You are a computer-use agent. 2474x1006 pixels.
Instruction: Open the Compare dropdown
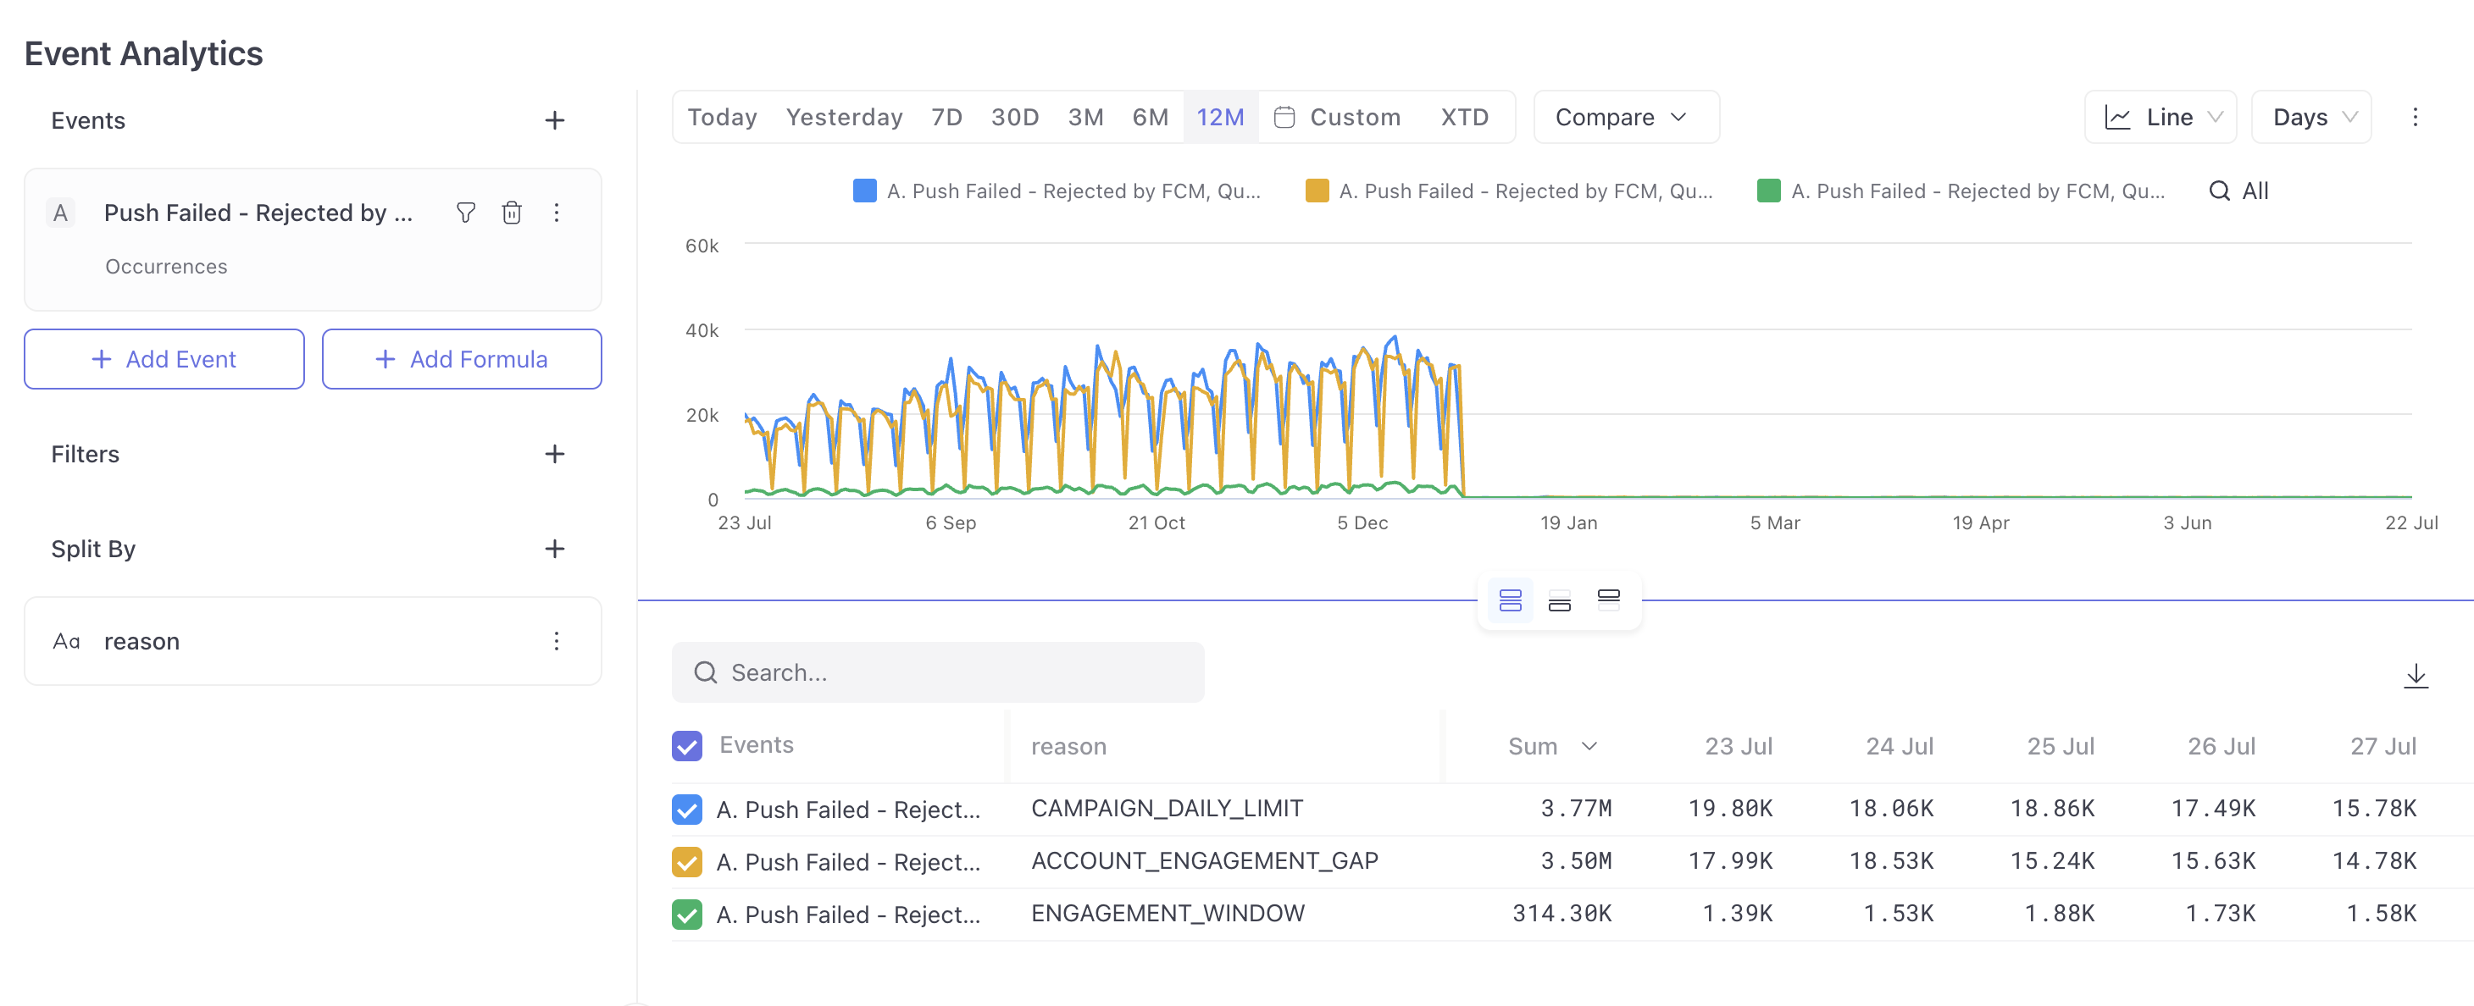(x=1625, y=117)
